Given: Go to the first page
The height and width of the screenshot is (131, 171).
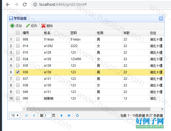Looking at the screenshot, I should point(26,116).
